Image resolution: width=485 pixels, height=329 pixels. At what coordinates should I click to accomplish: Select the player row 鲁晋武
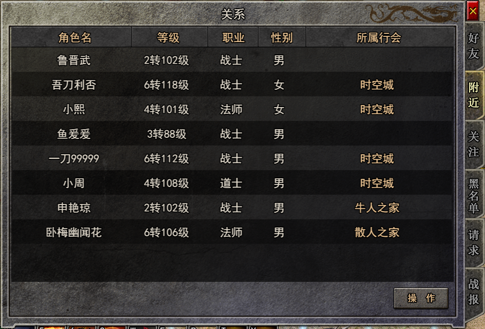coord(232,60)
